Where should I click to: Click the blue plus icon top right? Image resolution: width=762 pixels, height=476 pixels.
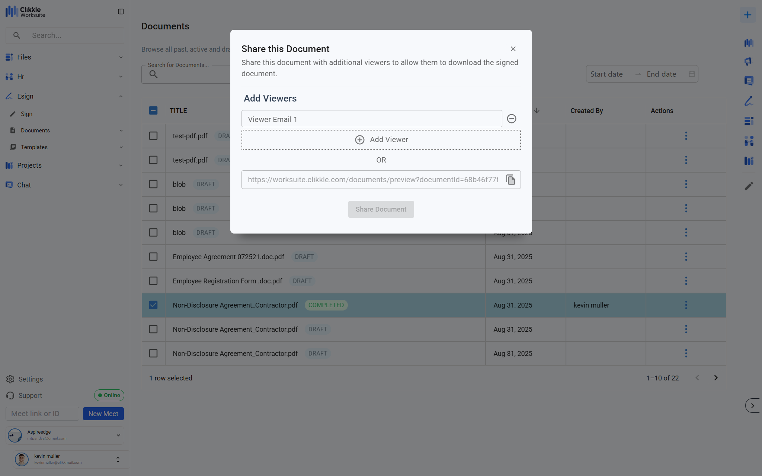[x=747, y=15]
